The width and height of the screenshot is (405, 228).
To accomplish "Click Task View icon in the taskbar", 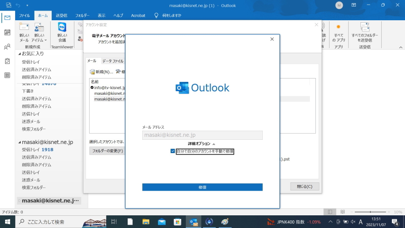I will [x=114, y=222].
